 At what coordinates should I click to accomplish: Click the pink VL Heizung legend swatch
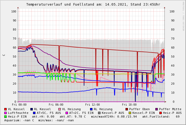coord(59,109)
